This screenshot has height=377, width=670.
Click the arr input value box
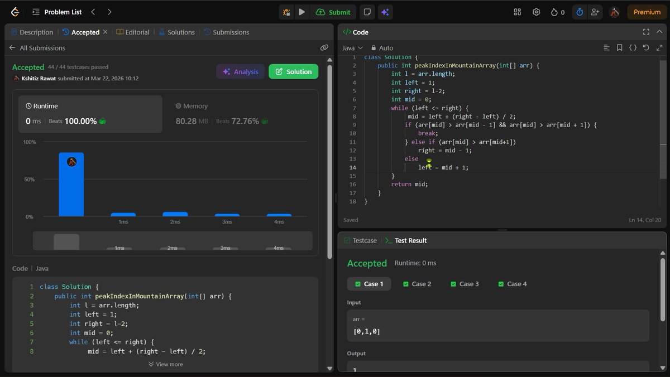click(x=498, y=326)
